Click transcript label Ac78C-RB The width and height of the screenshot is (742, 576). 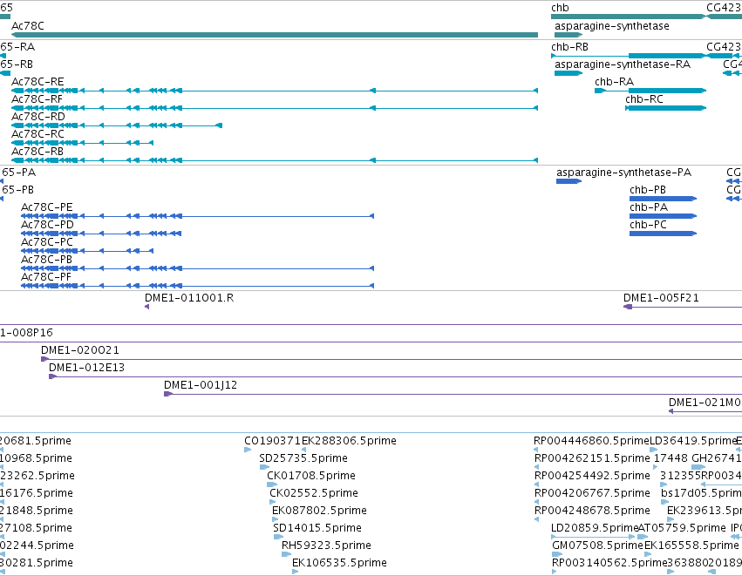37,152
